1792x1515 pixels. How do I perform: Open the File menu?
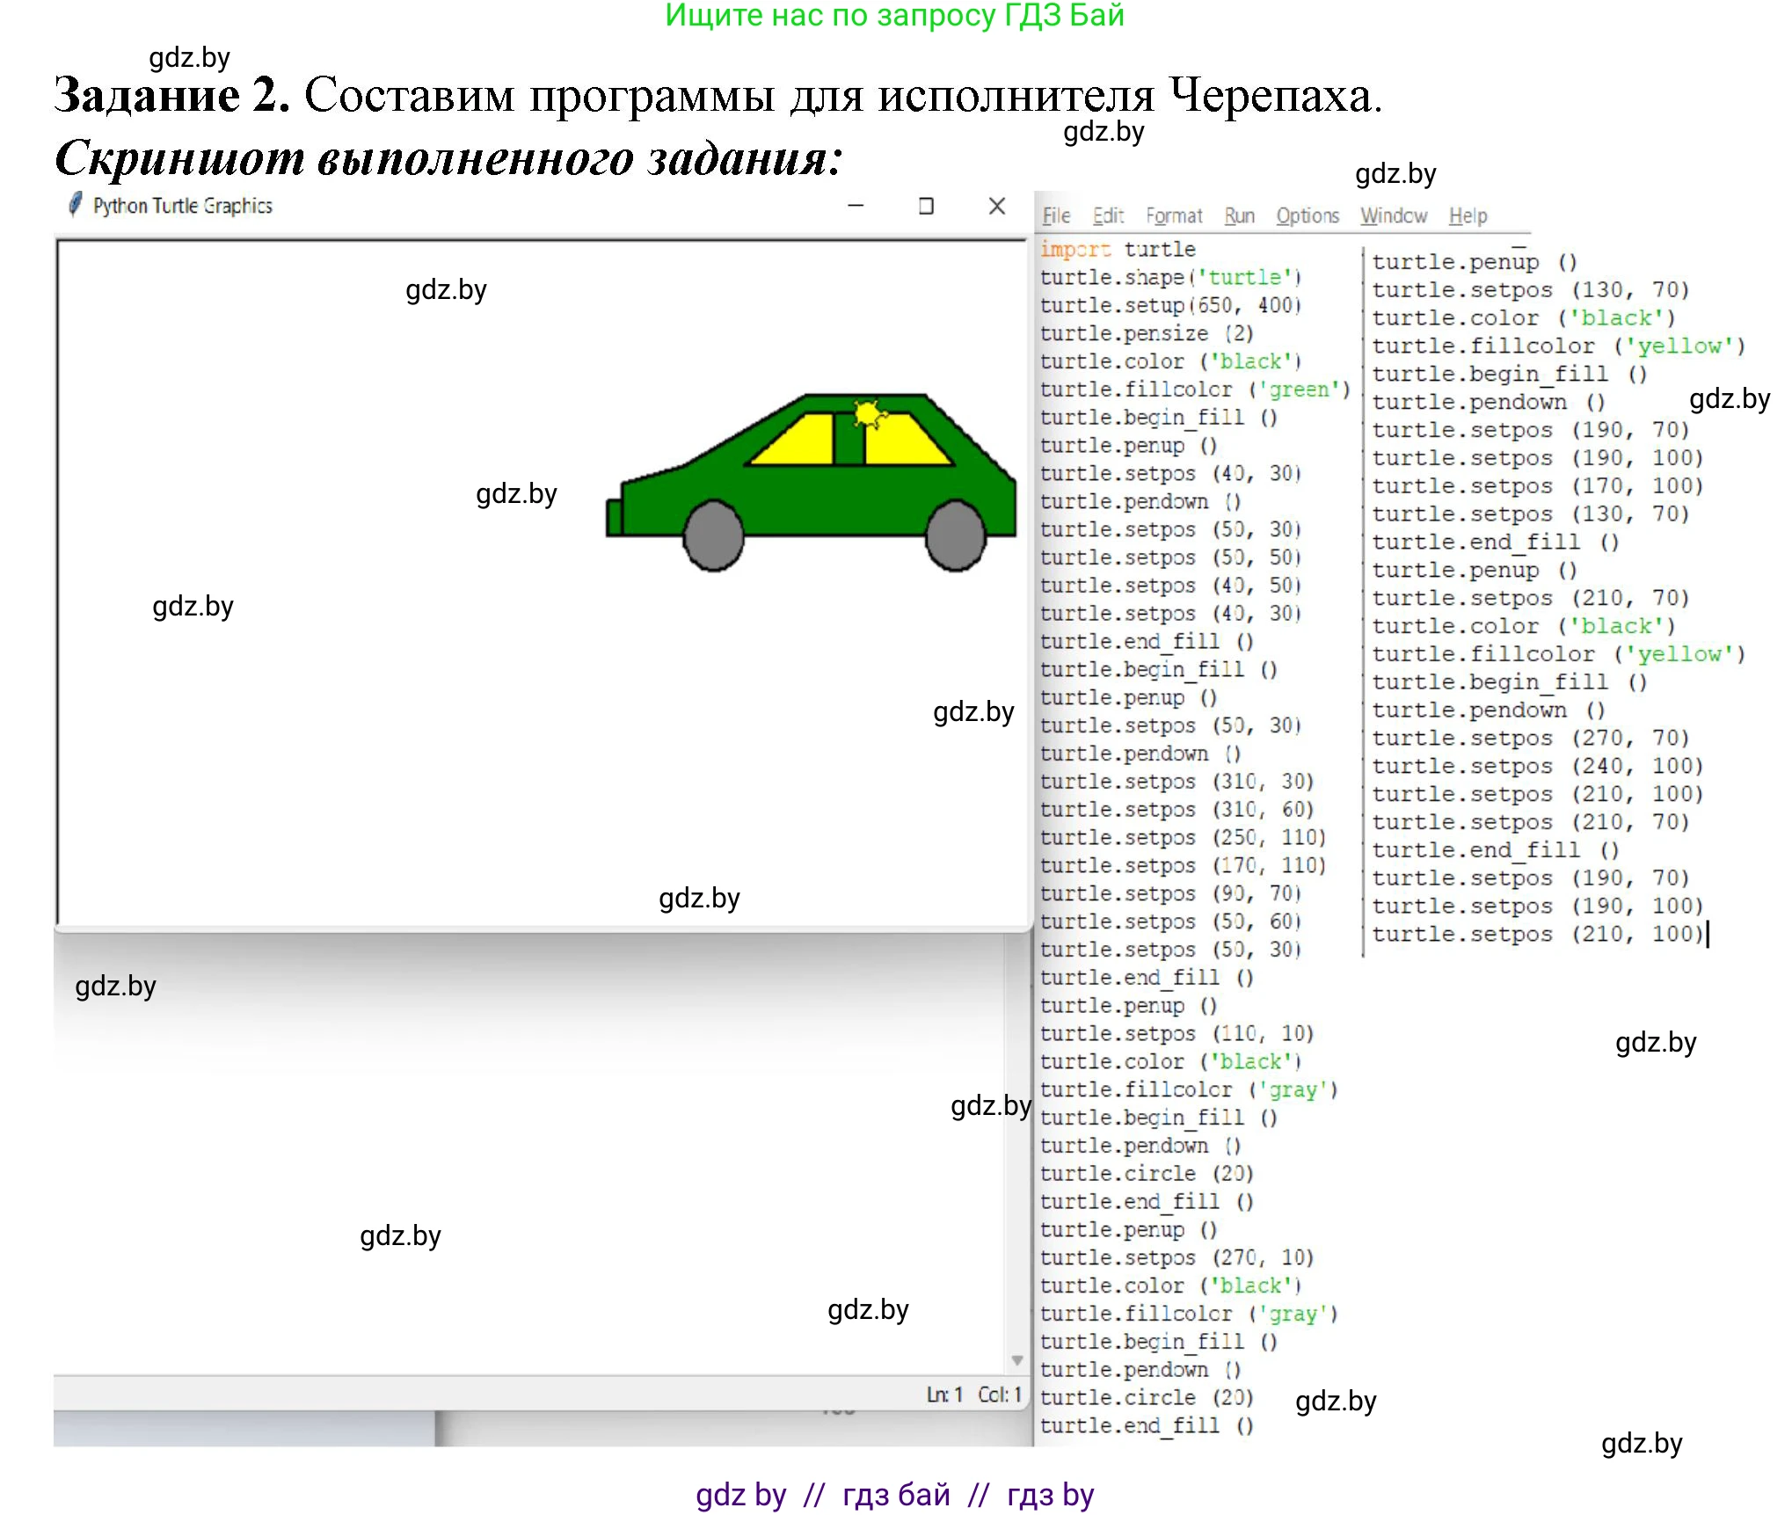point(1057,215)
